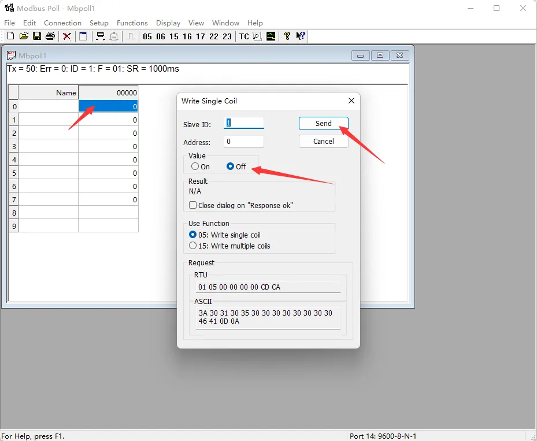Open the Functions menu
This screenshot has width=537, height=441.
132,23
